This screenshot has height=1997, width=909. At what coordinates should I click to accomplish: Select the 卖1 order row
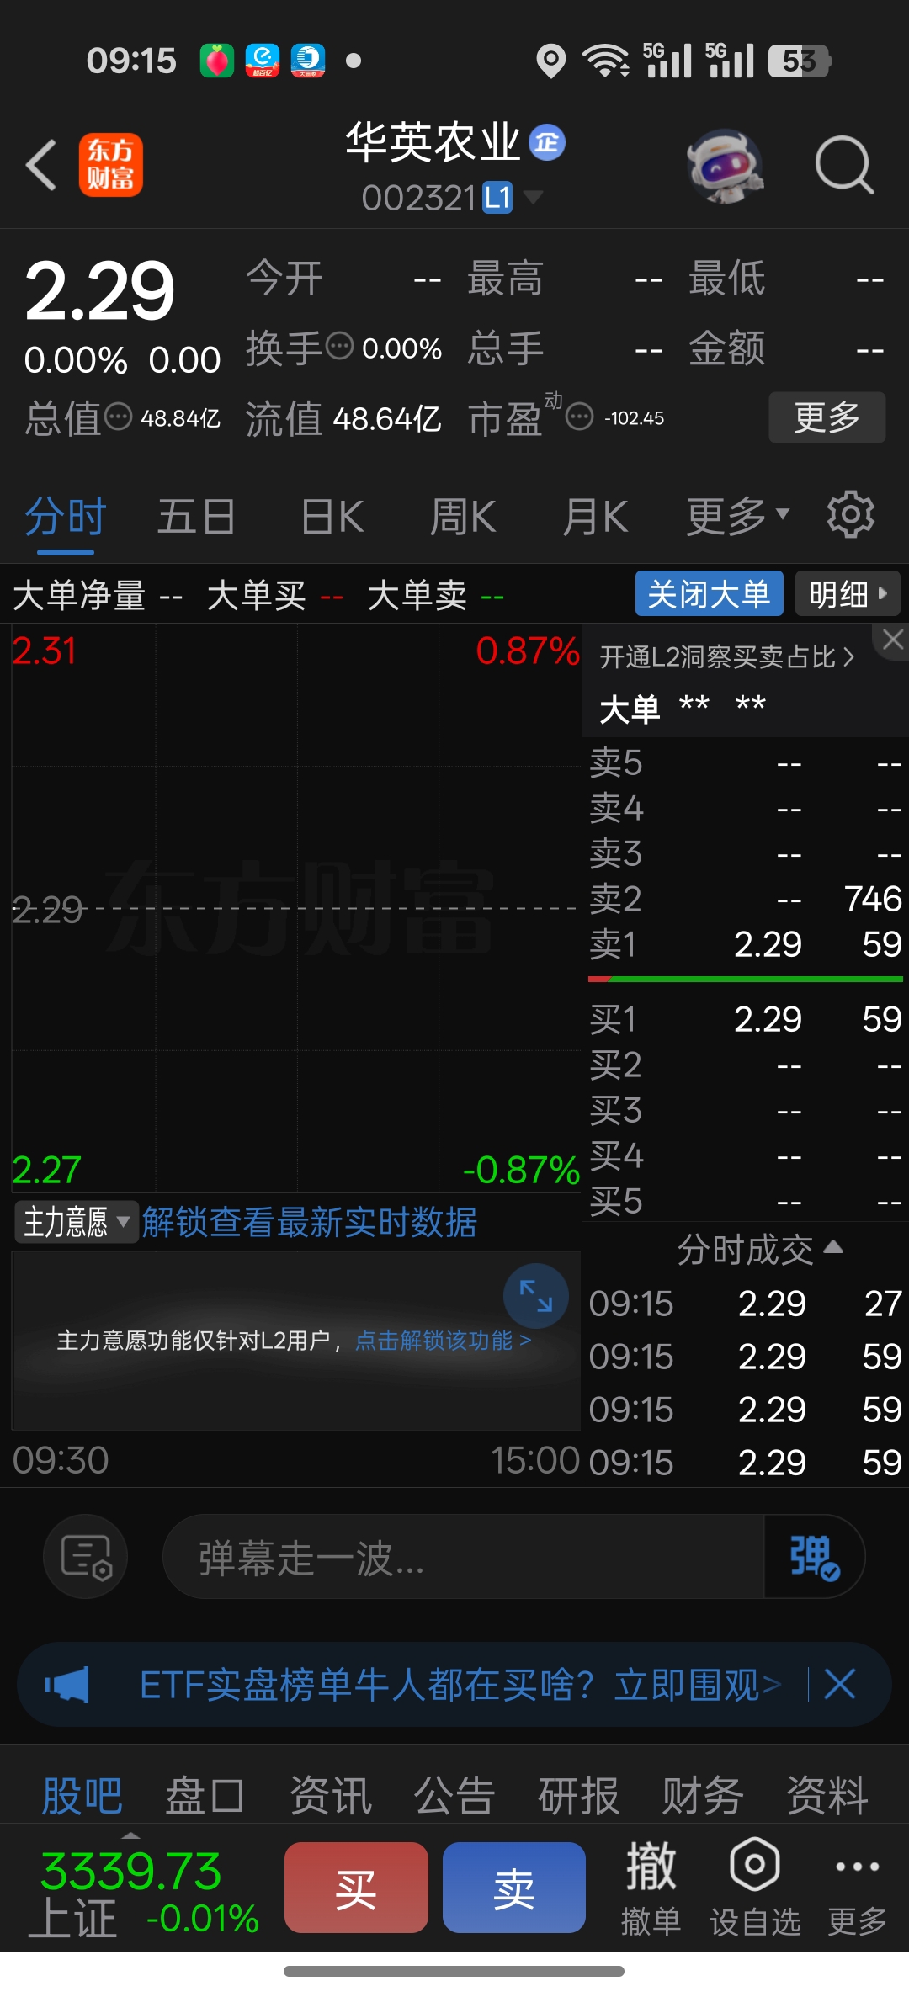click(746, 944)
